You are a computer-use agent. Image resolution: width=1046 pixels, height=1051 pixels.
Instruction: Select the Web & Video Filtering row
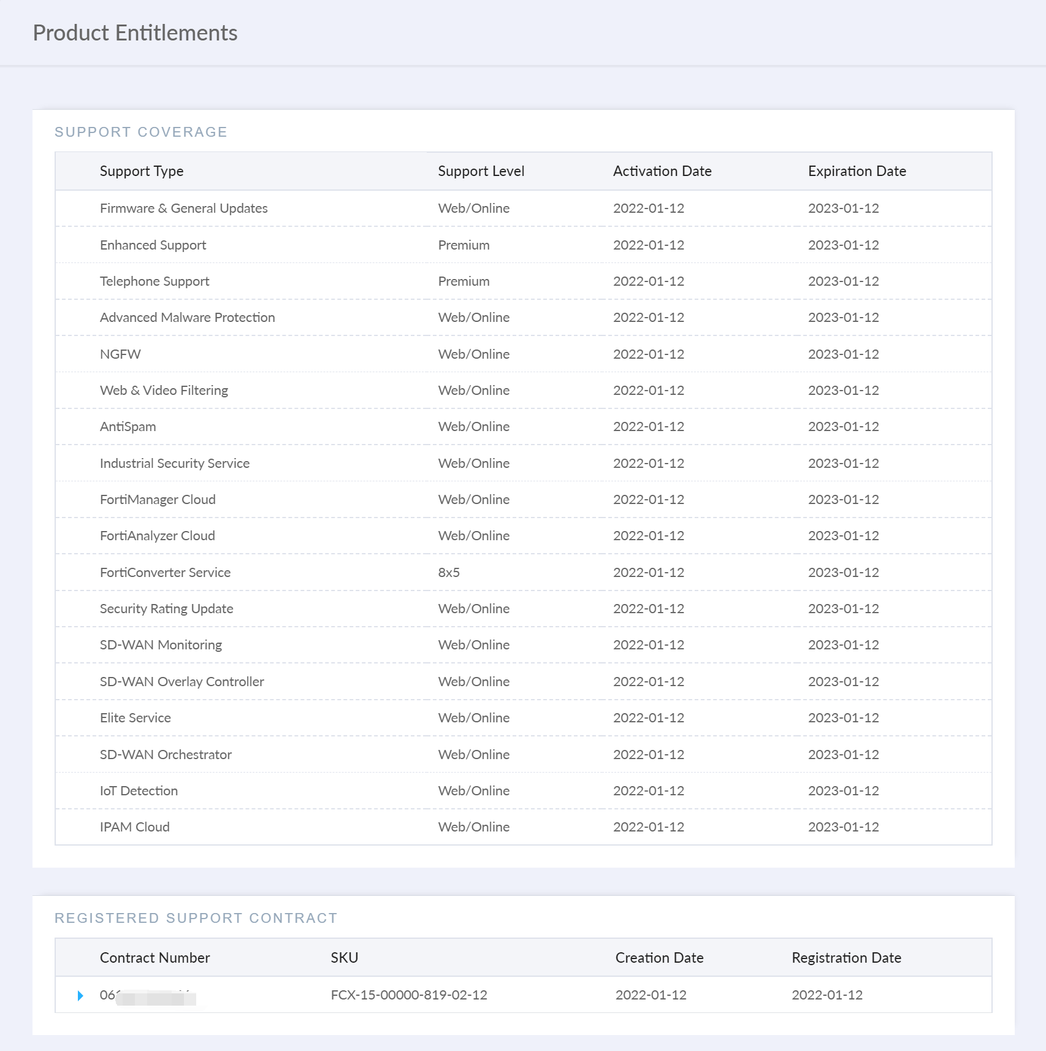point(164,391)
